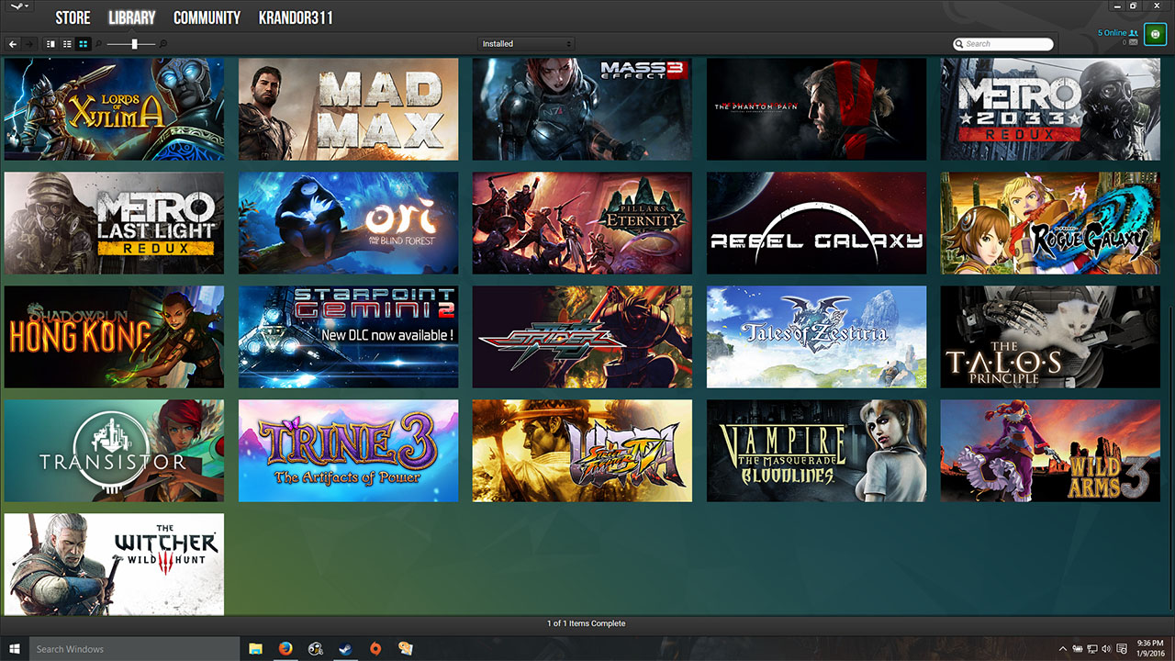The width and height of the screenshot is (1175, 661).
Task: Select the Starpoint Gemini 2 tile
Action: pos(348,337)
